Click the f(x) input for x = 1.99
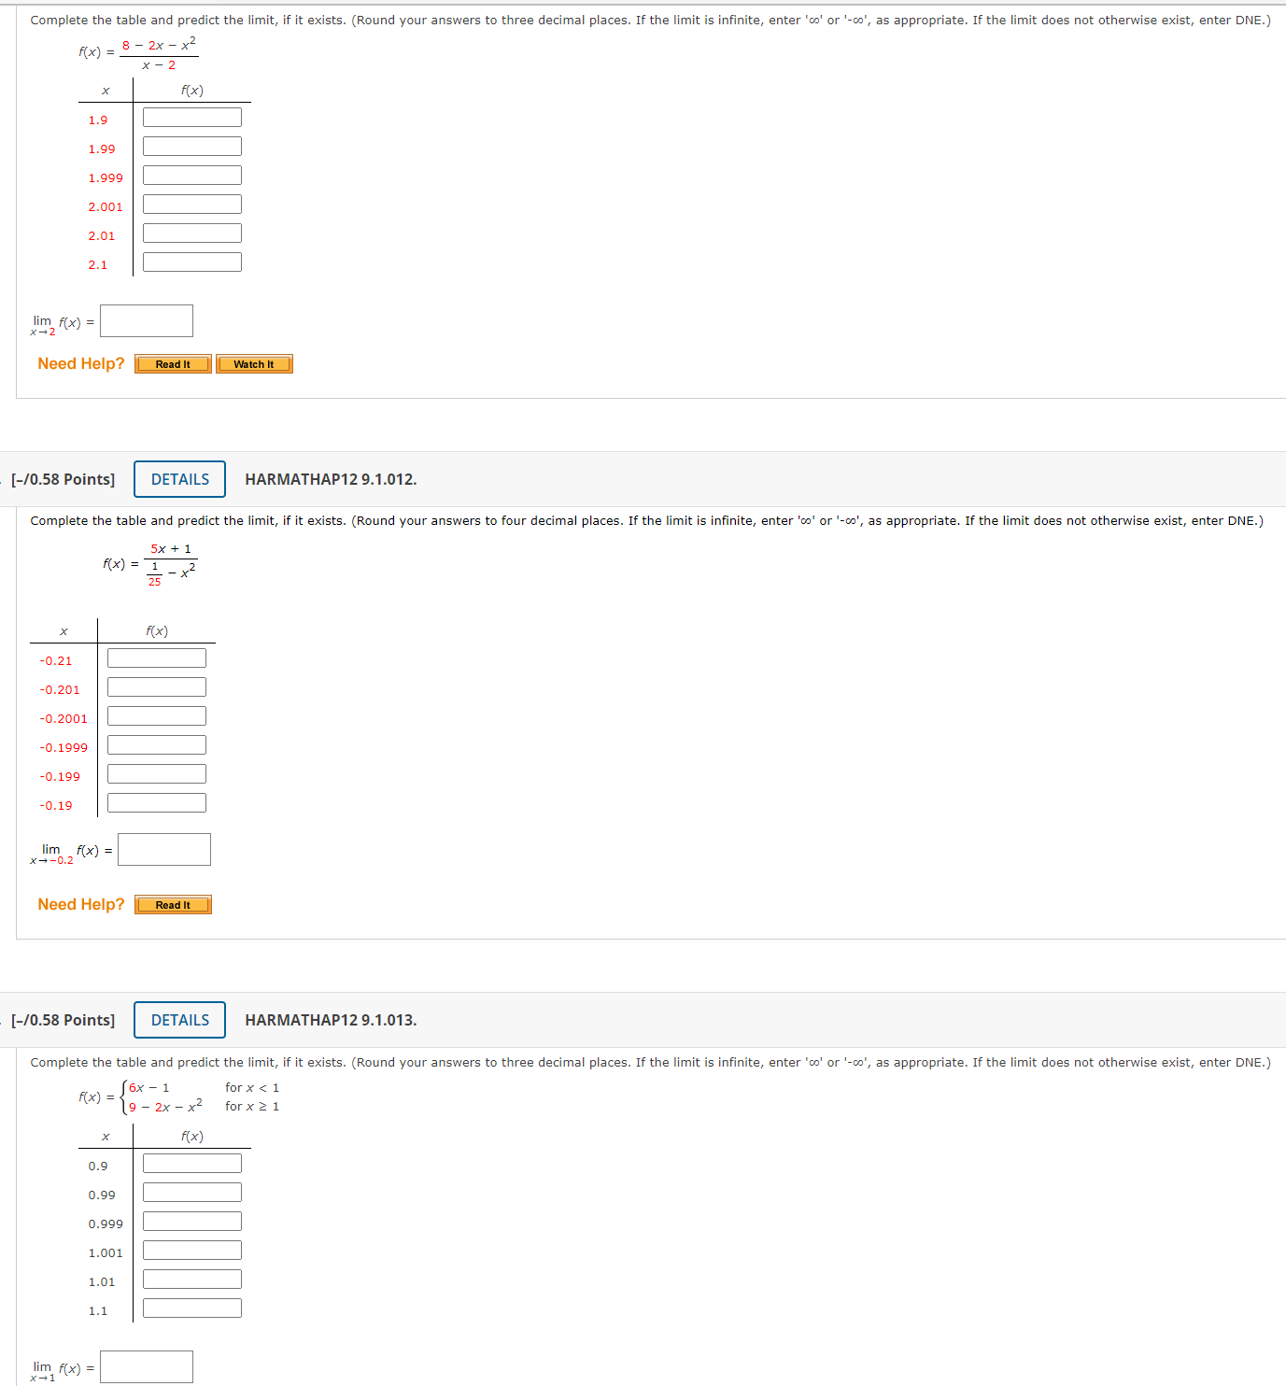Viewport: 1286px width, 1386px height. [192, 146]
